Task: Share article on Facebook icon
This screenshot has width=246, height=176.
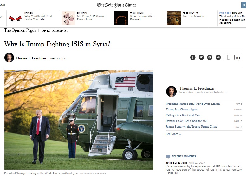Action: point(193,57)
